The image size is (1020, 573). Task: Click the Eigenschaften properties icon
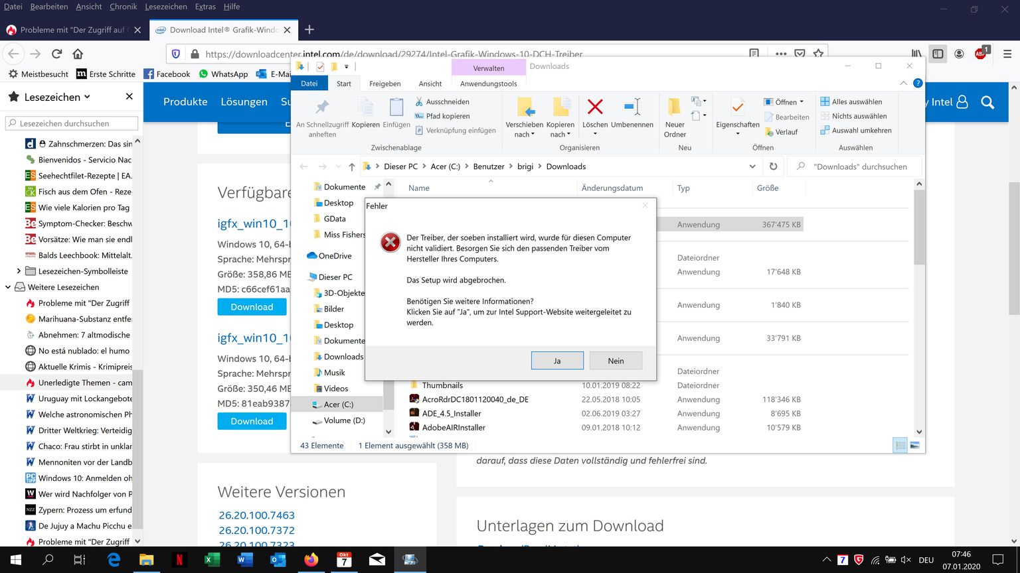pos(737,108)
